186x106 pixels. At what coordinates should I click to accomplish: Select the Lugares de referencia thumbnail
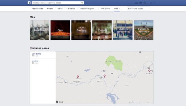(x=144, y=30)
